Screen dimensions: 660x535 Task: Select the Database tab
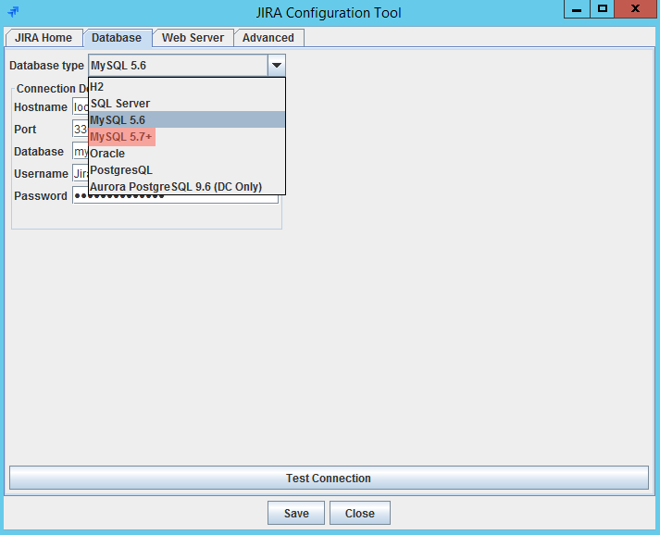click(117, 38)
